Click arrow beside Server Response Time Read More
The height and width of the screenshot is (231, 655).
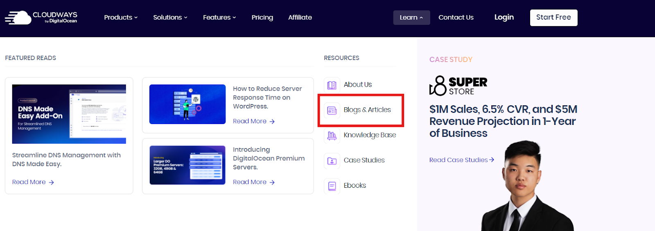[272, 122]
